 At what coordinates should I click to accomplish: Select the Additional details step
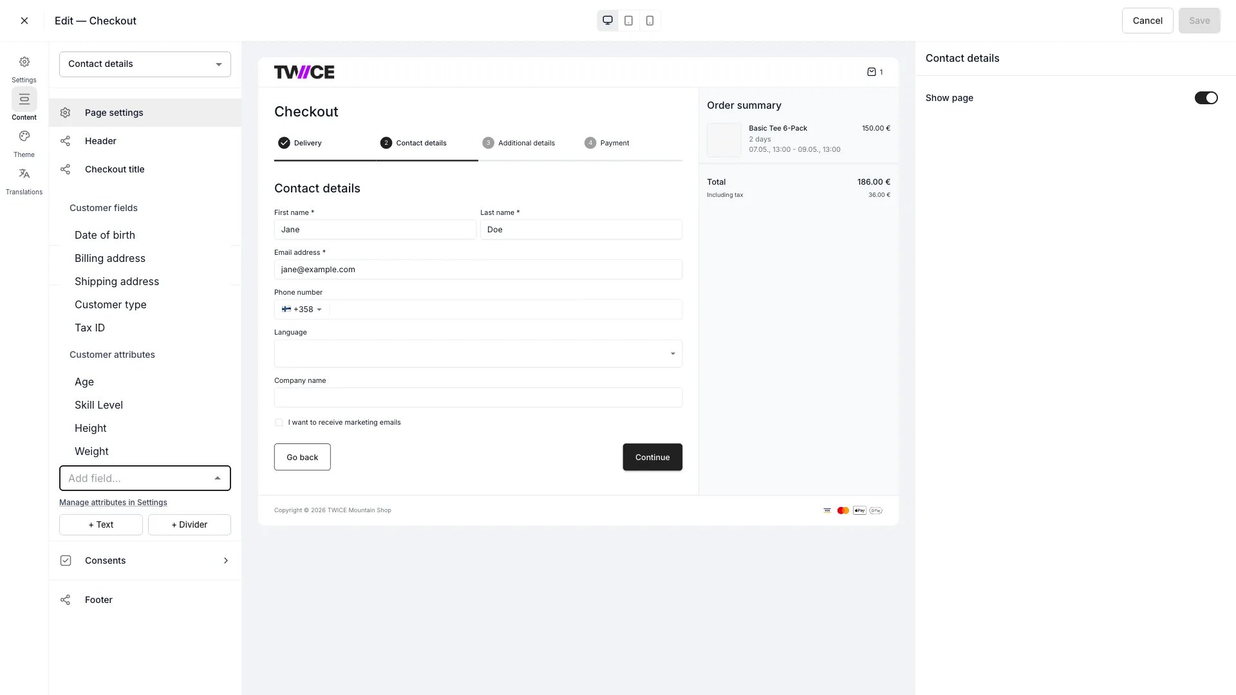coord(519,143)
